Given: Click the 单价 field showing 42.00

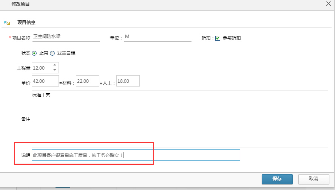Looking at the screenshot, I should click(45, 81).
